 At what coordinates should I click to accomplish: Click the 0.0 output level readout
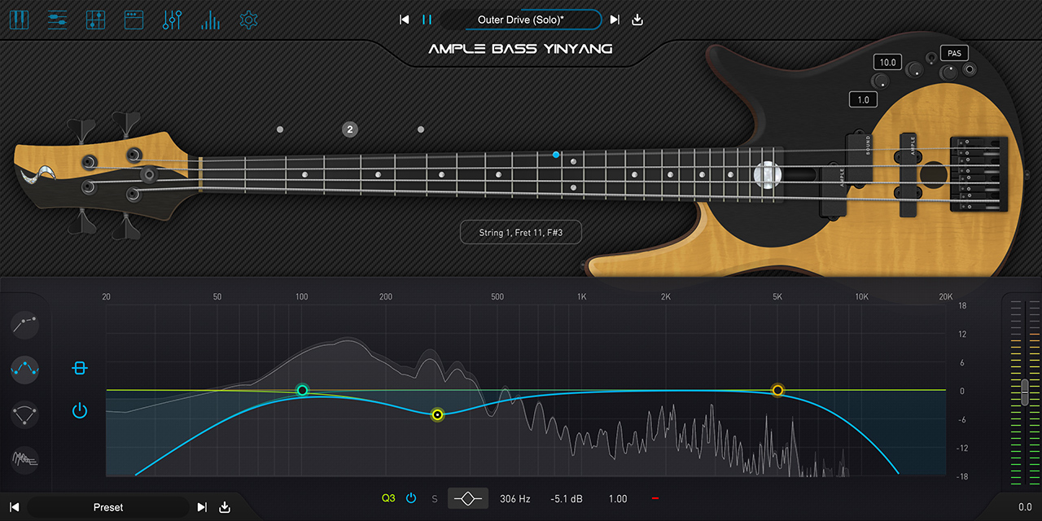1025,507
